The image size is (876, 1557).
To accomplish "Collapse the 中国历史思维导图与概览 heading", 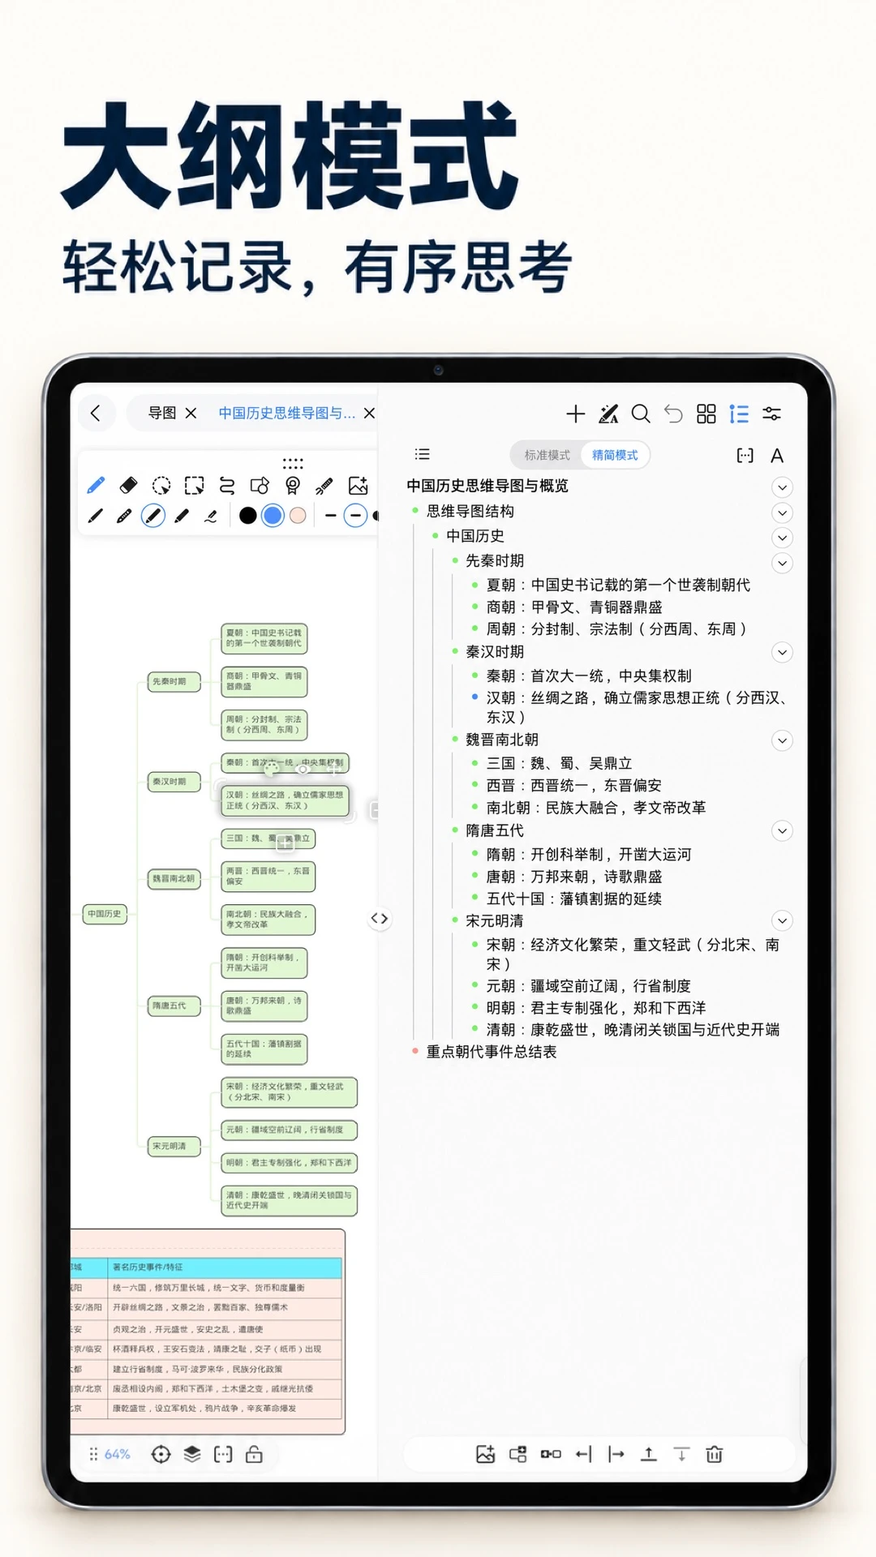I will 782,487.
